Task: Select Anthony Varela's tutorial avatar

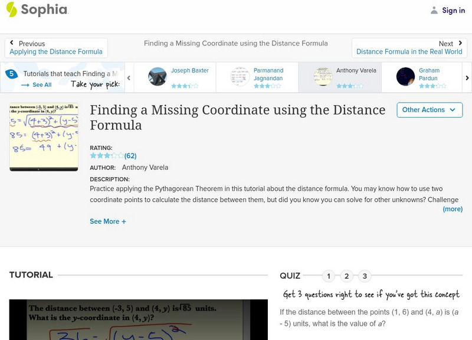Action: 323,77
